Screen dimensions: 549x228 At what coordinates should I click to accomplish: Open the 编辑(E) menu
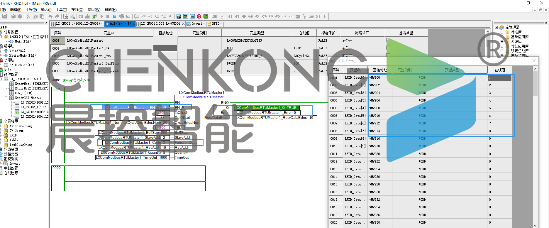[x=16, y=10]
